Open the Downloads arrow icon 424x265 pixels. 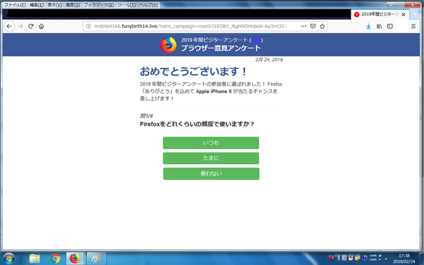pos(368,26)
